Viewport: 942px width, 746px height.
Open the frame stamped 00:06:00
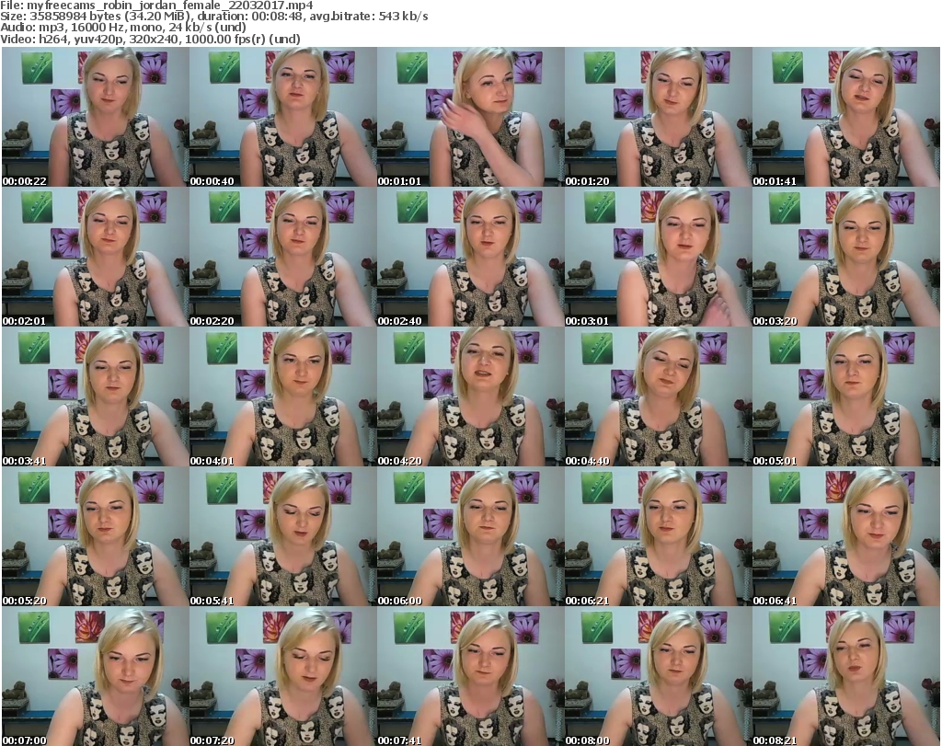(x=470, y=537)
